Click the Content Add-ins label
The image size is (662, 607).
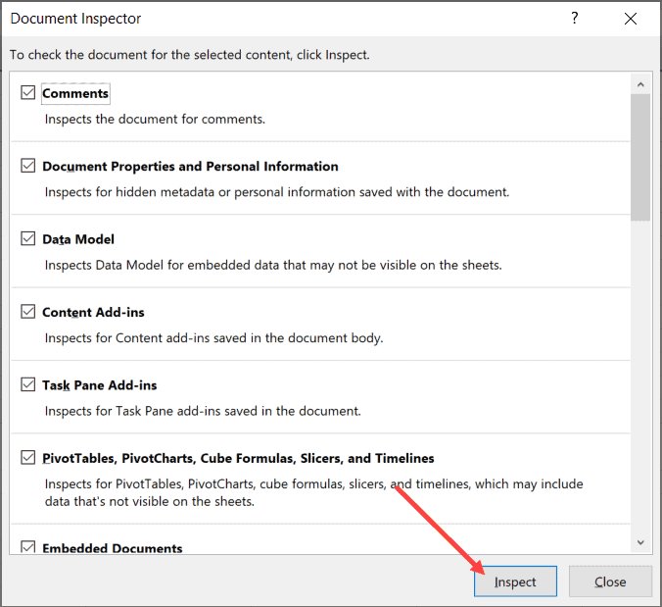[93, 312]
